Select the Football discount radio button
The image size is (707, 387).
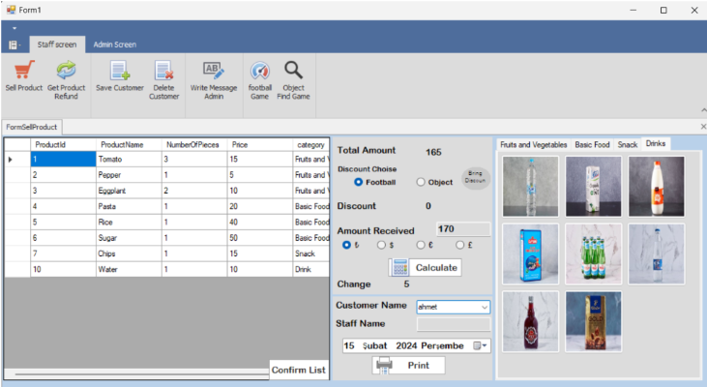click(x=359, y=182)
